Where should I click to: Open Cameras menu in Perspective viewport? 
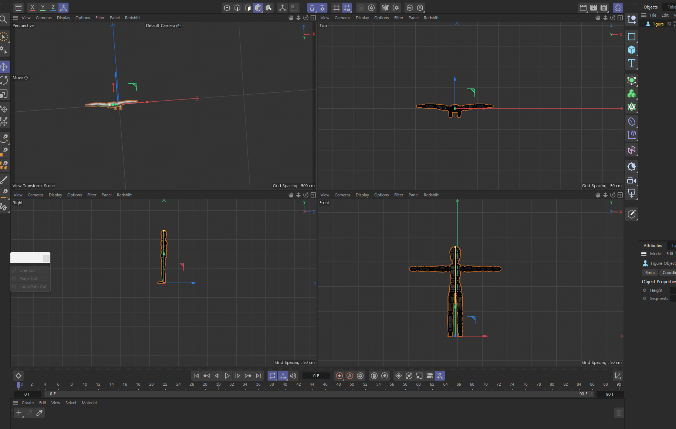pyautogui.click(x=44, y=18)
